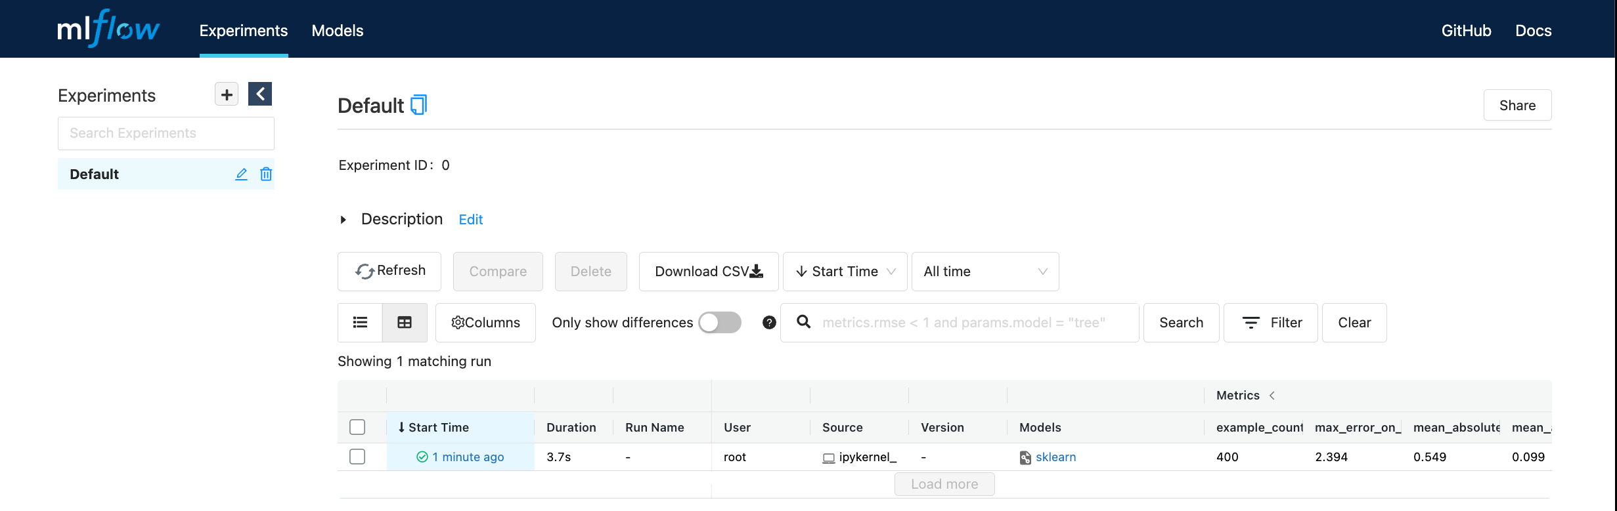Click the Share button
Screen dimensions: 1617x511
1518,105
